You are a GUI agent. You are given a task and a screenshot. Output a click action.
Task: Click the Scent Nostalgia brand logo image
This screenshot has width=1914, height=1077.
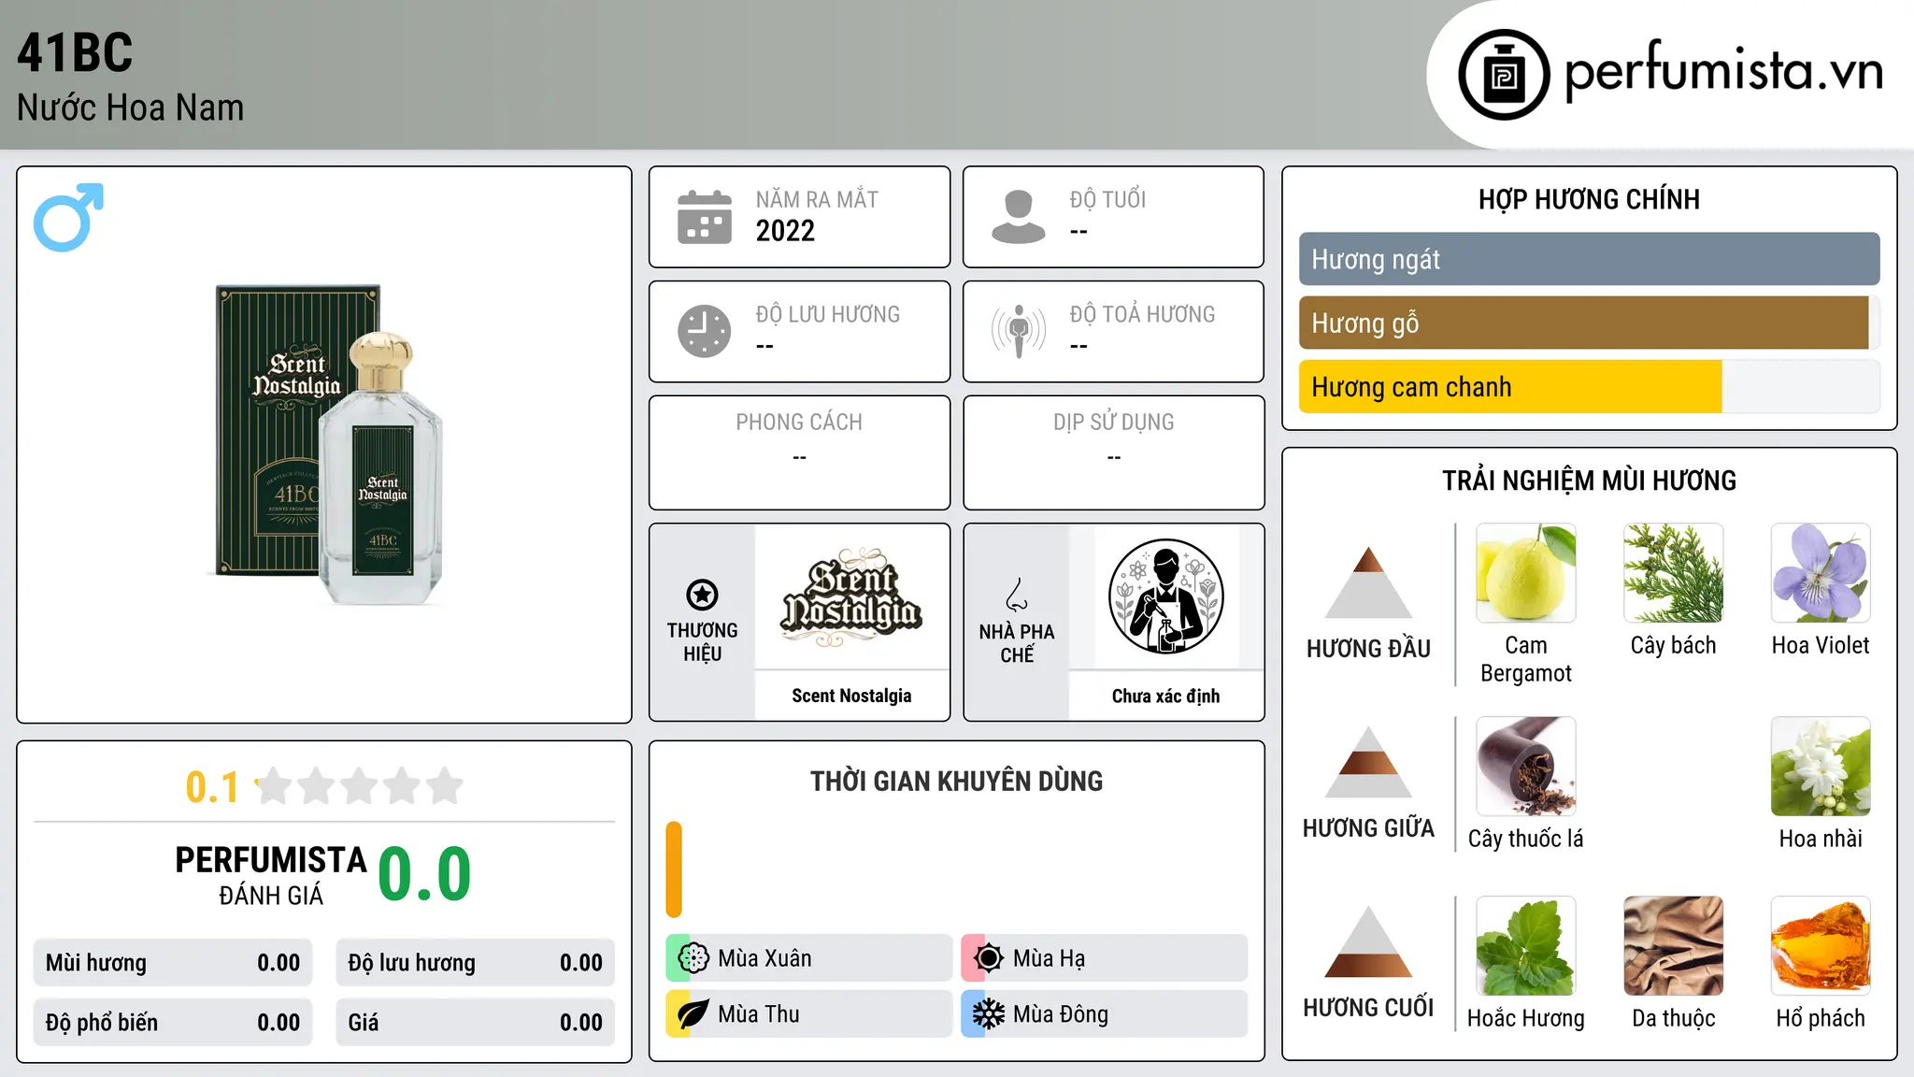click(x=851, y=596)
